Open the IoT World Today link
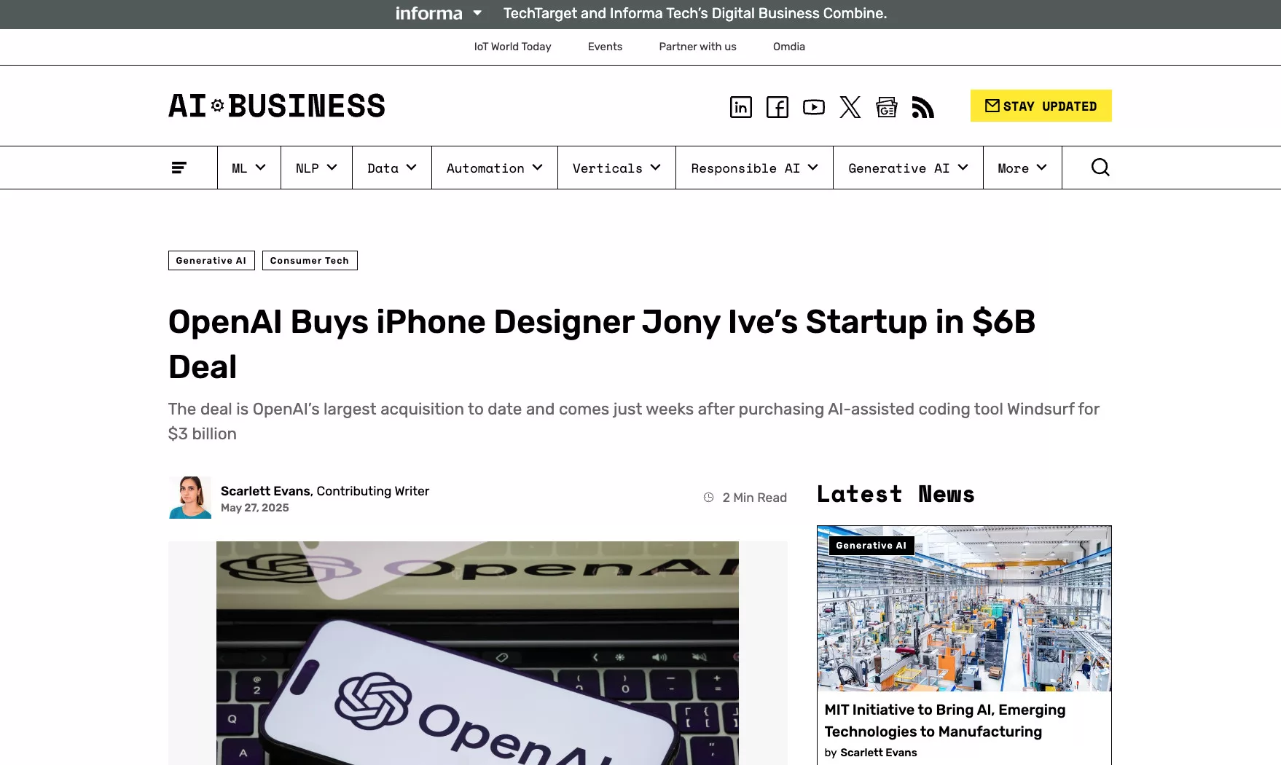 (x=512, y=47)
